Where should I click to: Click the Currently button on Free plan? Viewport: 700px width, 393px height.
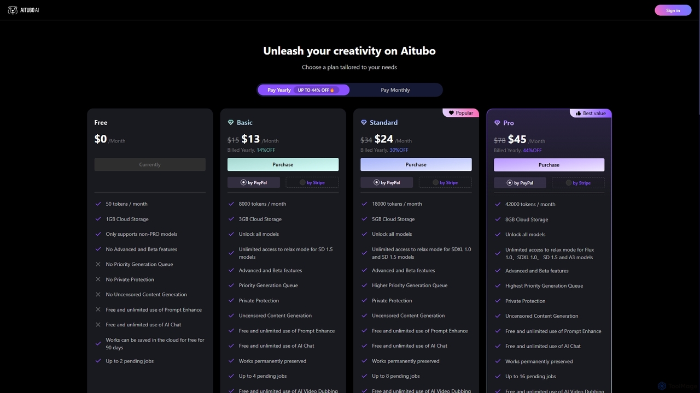150,164
